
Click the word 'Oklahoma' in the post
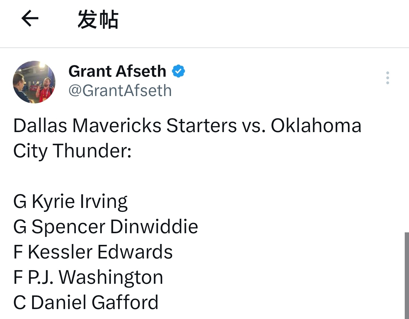316,125
